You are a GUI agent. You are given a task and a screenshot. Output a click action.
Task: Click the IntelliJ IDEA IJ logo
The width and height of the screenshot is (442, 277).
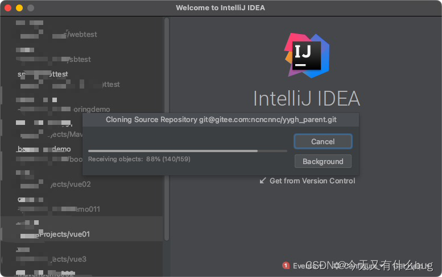307,56
